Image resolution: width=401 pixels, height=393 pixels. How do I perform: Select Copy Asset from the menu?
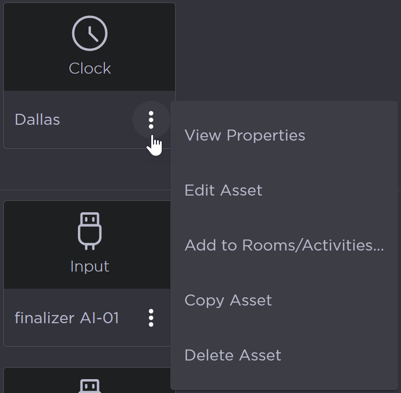click(x=228, y=300)
